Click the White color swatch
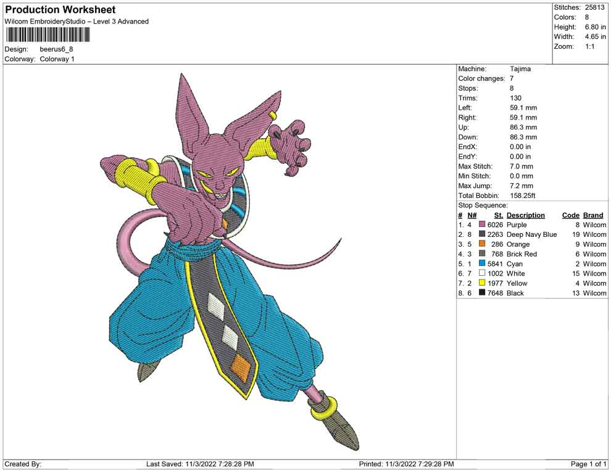This screenshot has height=470, width=611. coord(482,273)
